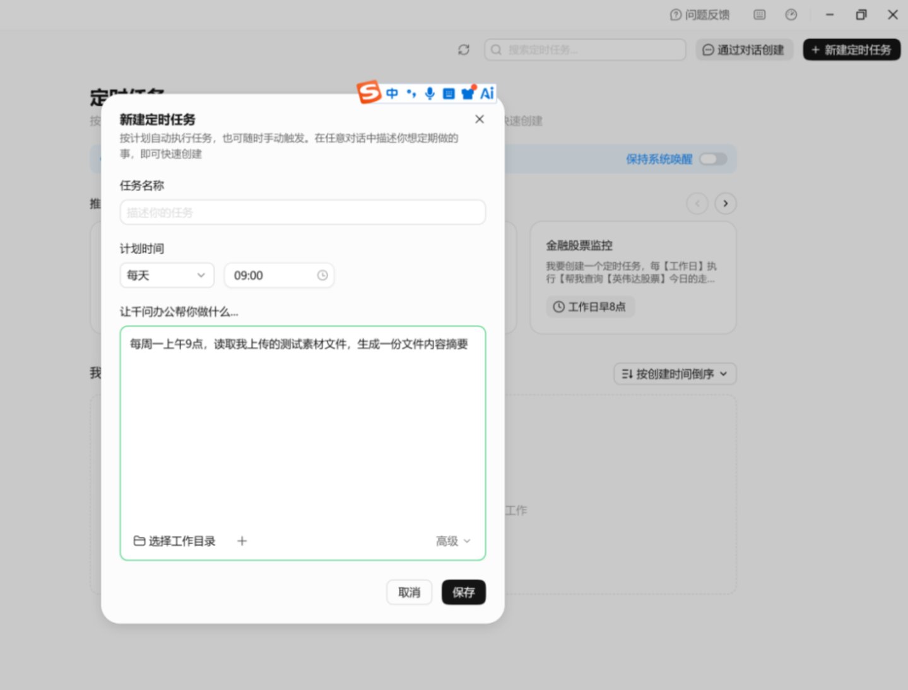Open the 金融股票监控 template card
The height and width of the screenshot is (690, 908).
pos(633,278)
